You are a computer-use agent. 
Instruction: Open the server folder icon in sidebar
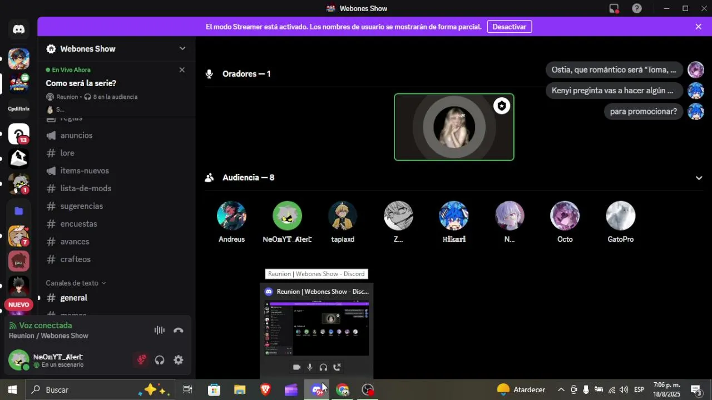click(19, 211)
